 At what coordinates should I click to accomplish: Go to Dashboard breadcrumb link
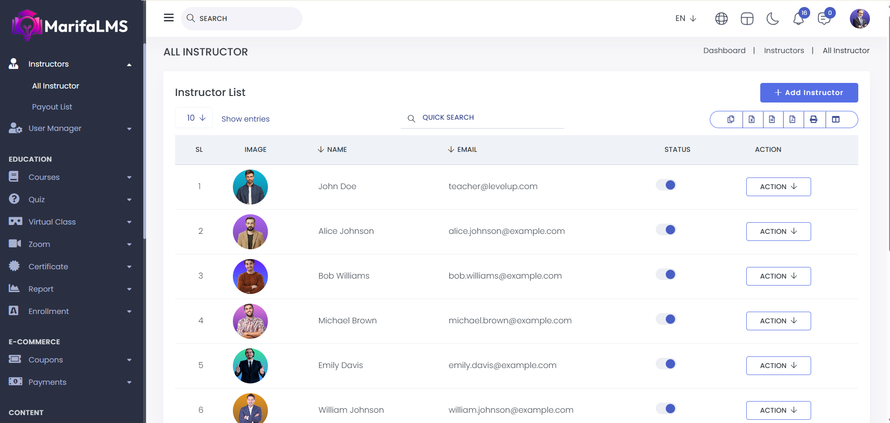724,50
